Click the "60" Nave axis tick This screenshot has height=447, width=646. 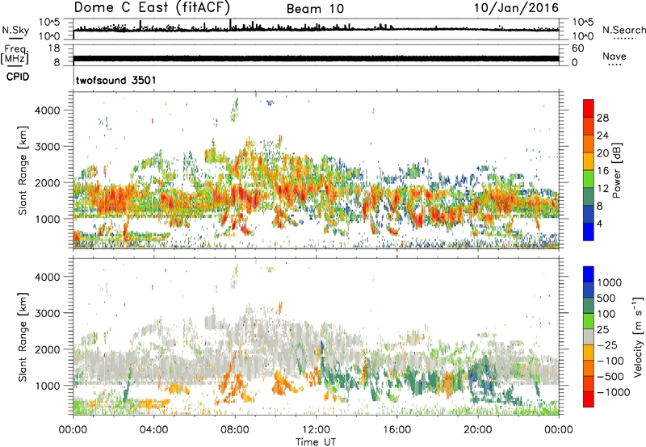coord(577,48)
